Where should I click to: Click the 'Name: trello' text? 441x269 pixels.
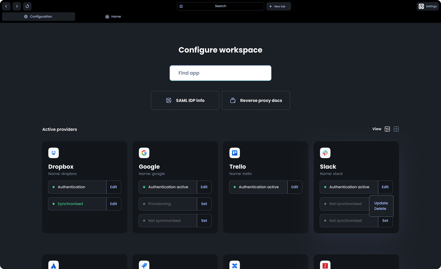(240, 174)
